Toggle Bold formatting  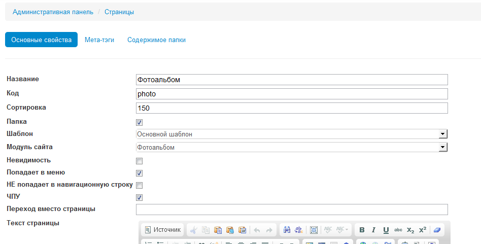362,230
